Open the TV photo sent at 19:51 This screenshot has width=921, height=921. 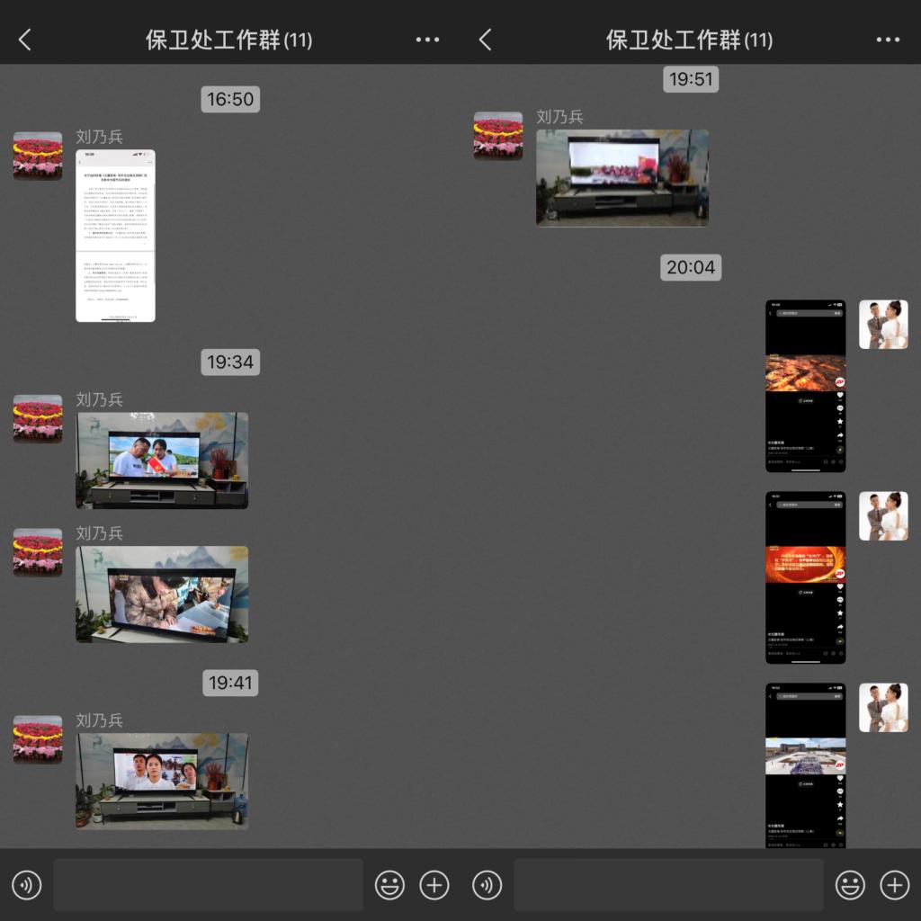coord(622,178)
